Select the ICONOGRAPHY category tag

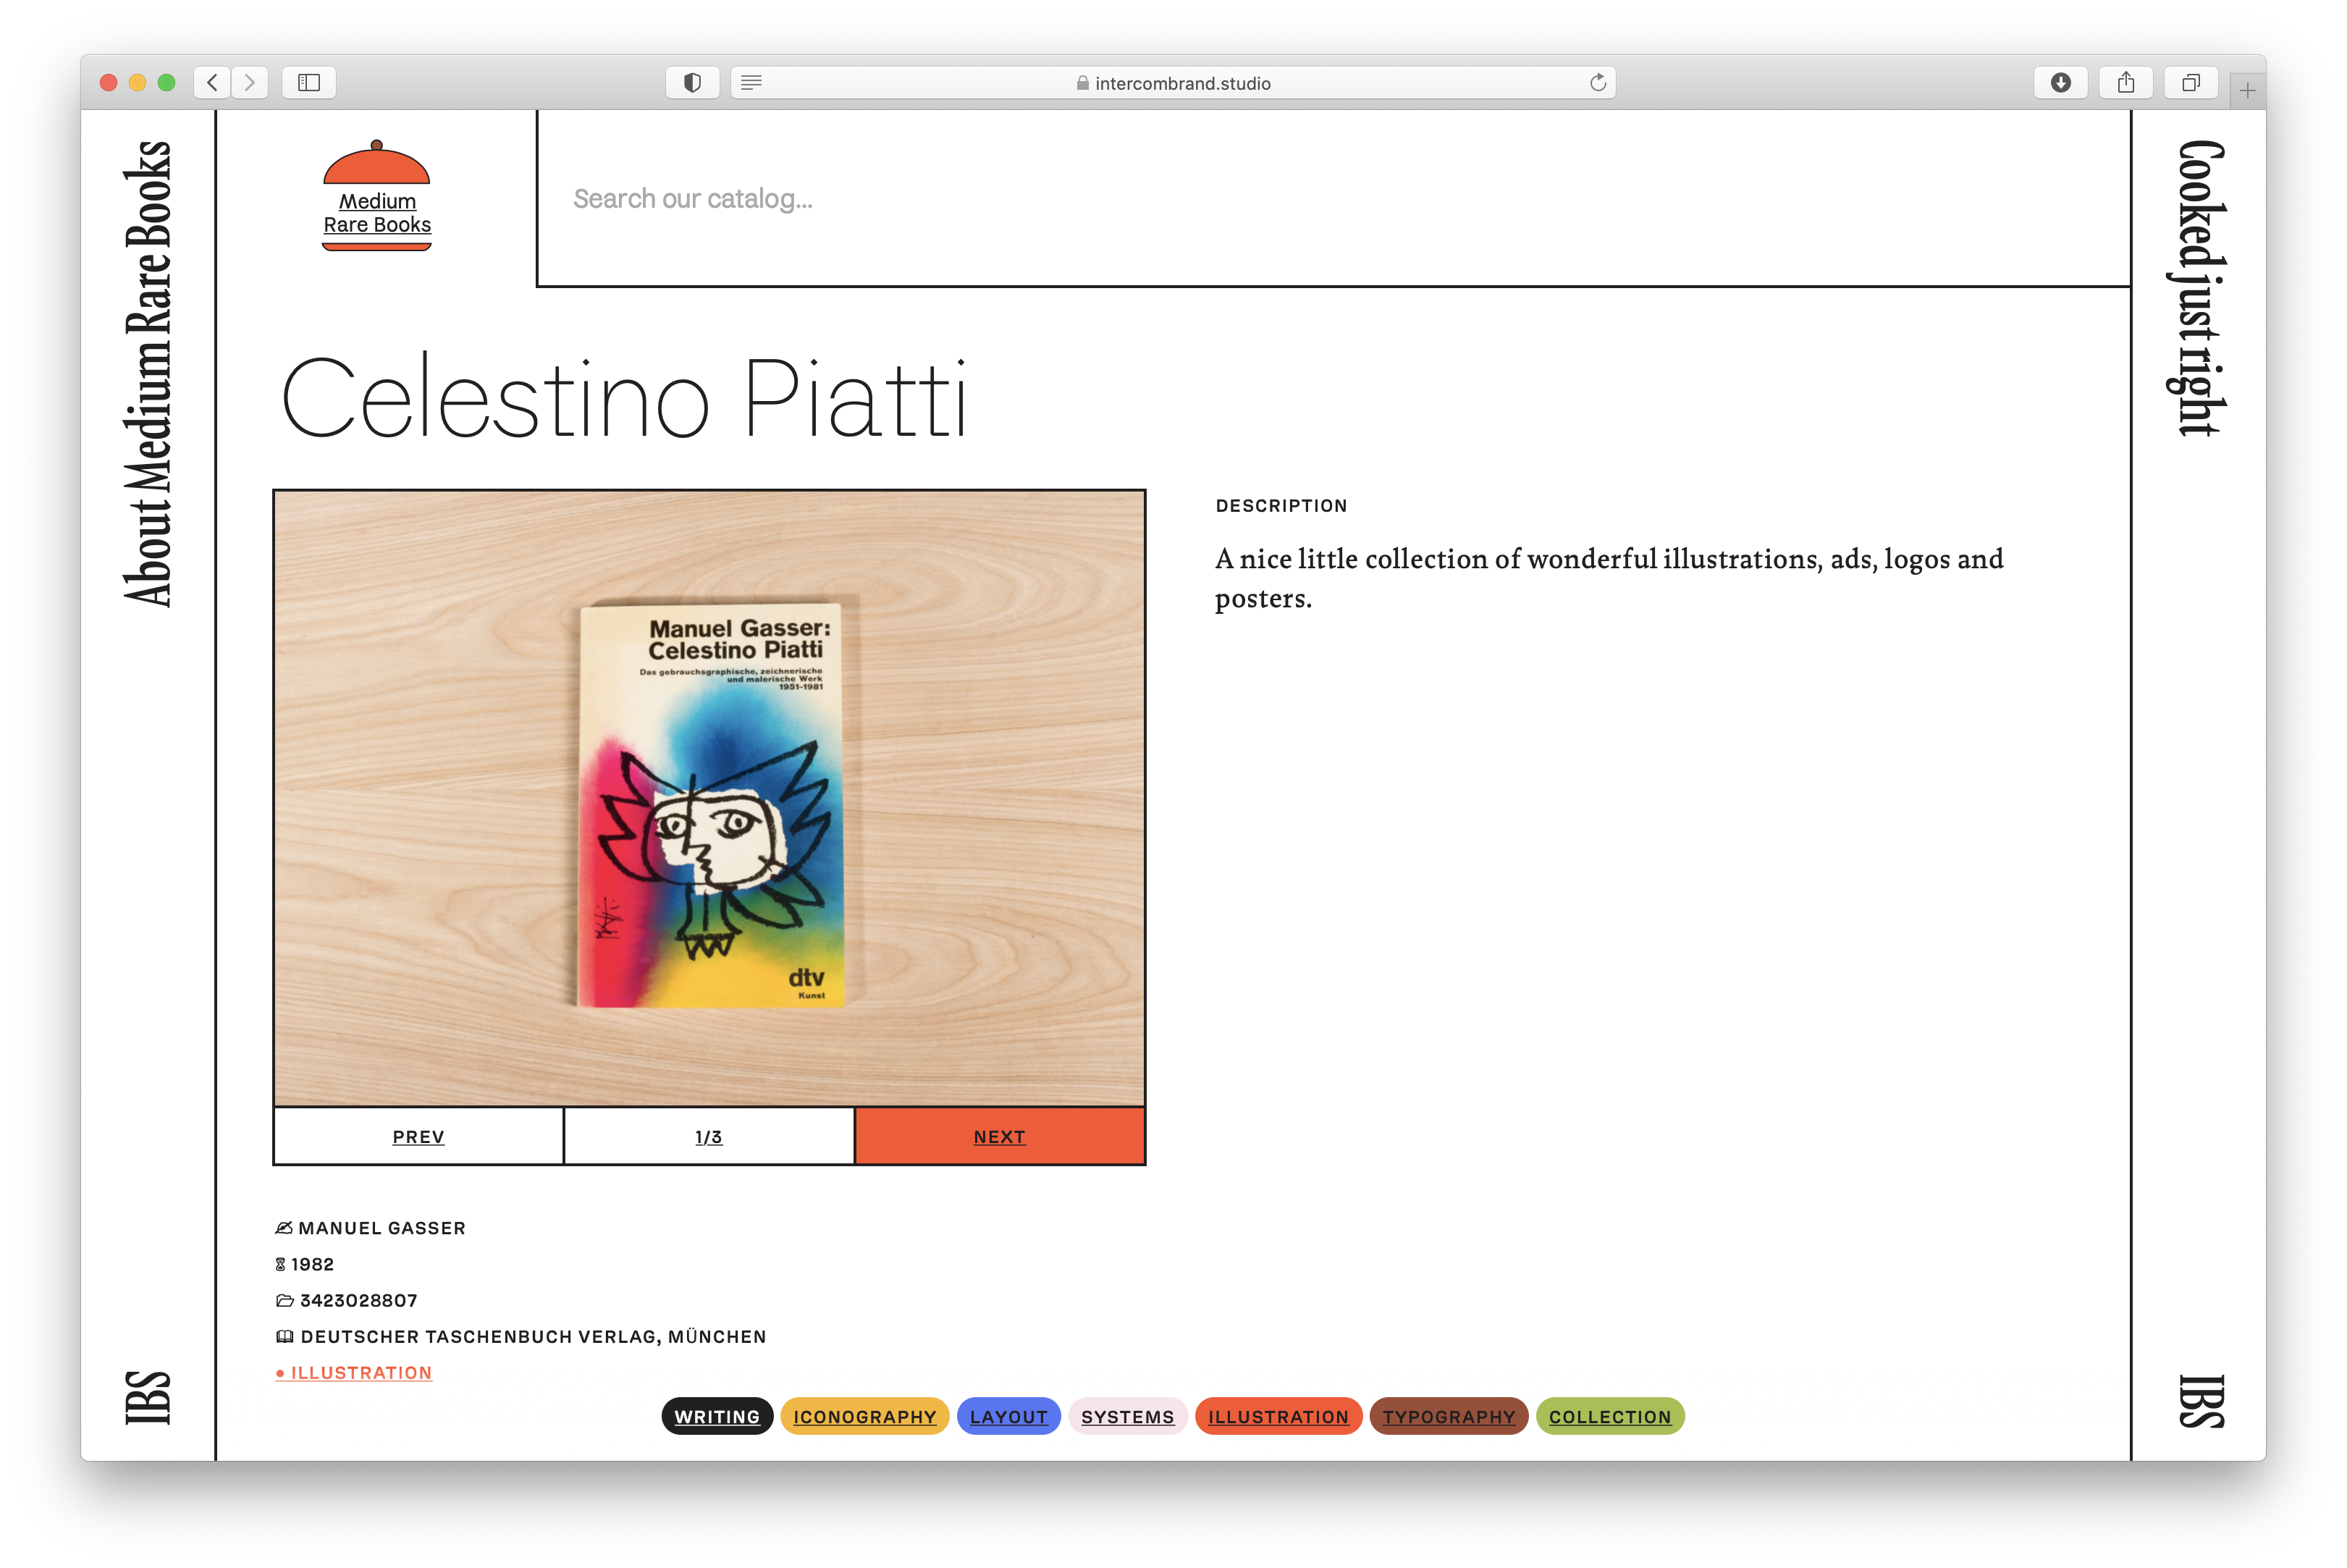tap(865, 1416)
